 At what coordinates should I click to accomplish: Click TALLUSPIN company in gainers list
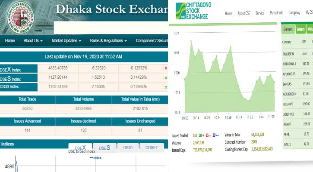[289, 54]
